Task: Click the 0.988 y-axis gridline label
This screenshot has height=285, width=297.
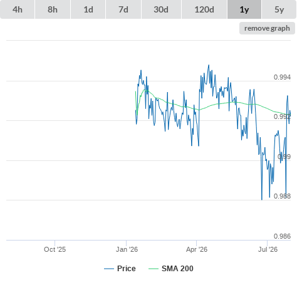Action: point(282,196)
